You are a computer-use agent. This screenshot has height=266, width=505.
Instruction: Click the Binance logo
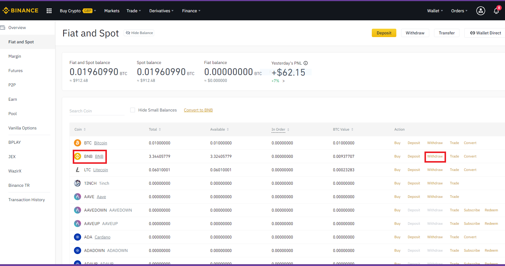(x=20, y=11)
